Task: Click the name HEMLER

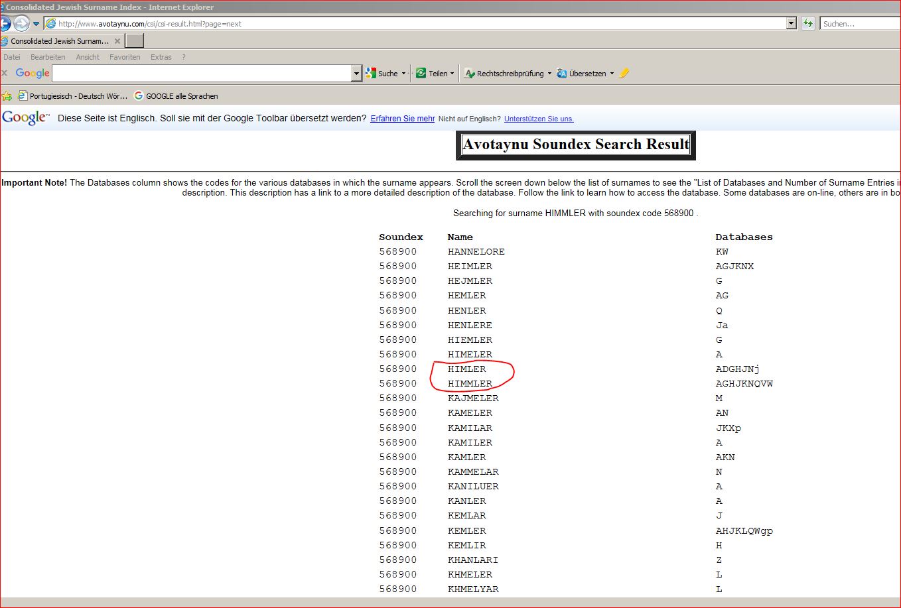Action: (x=466, y=296)
